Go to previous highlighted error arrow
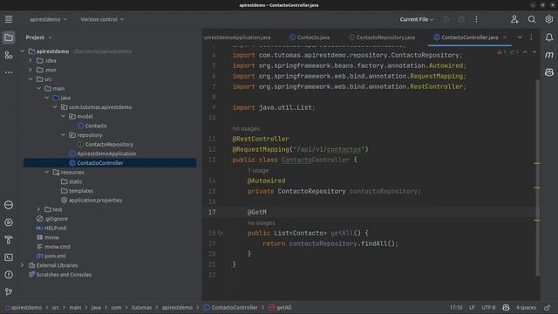 coord(525,52)
